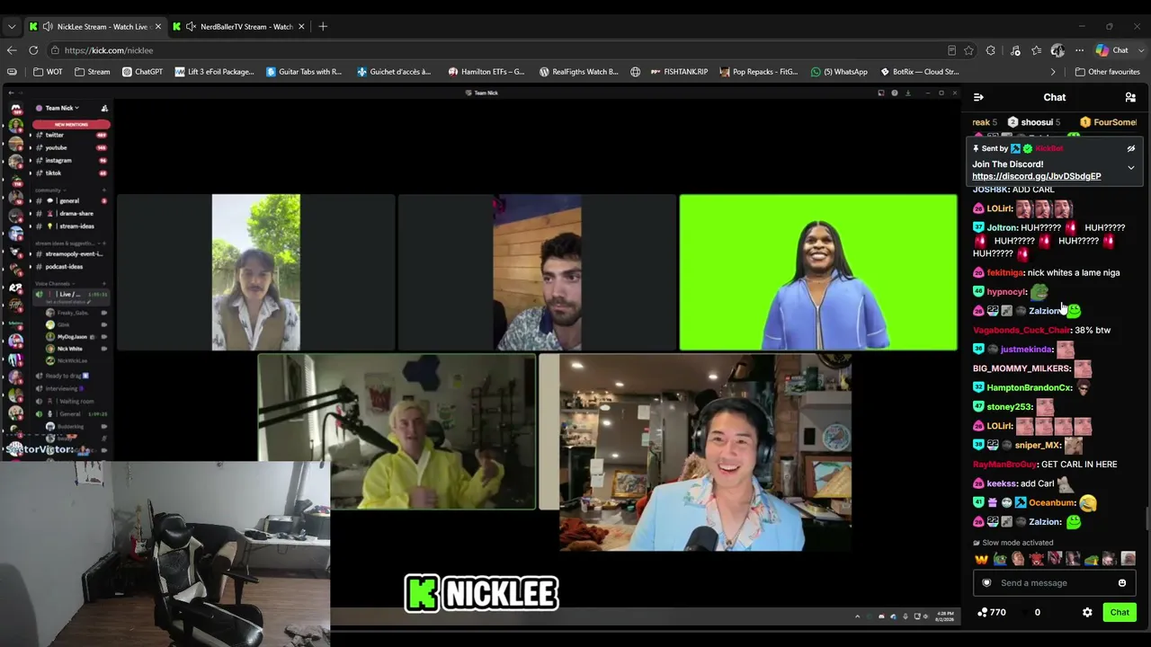Open a new browser tab
Screen dimensions: 1151x647
pyautogui.click(x=323, y=26)
